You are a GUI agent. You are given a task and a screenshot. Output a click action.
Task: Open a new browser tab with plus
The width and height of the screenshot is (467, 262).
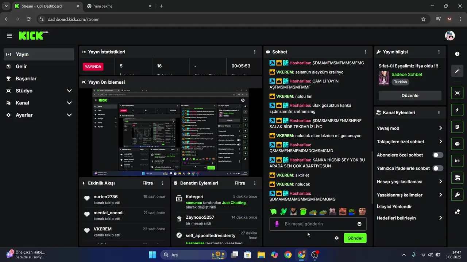tap(161, 6)
